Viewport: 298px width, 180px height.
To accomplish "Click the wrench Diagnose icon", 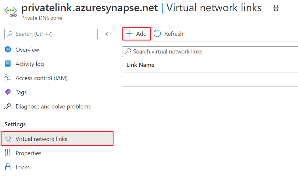I will point(8,106).
